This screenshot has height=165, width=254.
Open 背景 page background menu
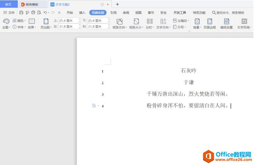click(197, 24)
